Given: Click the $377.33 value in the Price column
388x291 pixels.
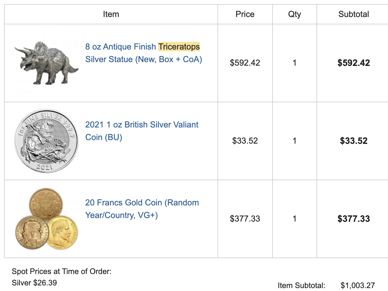Looking at the screenshot, I should (245, 219).
